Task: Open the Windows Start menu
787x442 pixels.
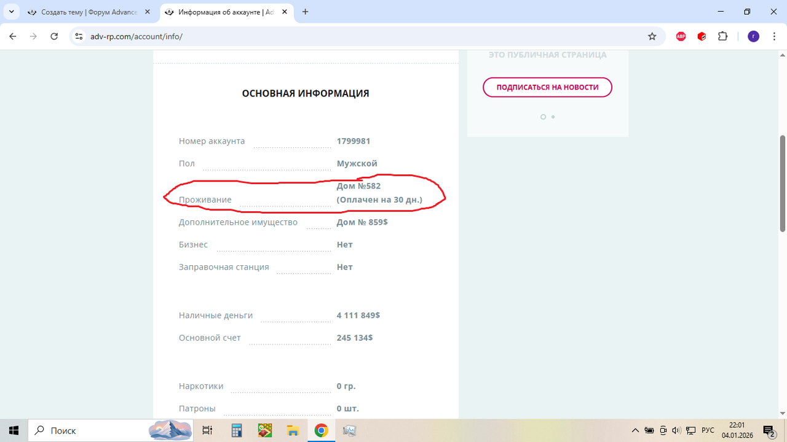Action: click(x=14, y=430)
